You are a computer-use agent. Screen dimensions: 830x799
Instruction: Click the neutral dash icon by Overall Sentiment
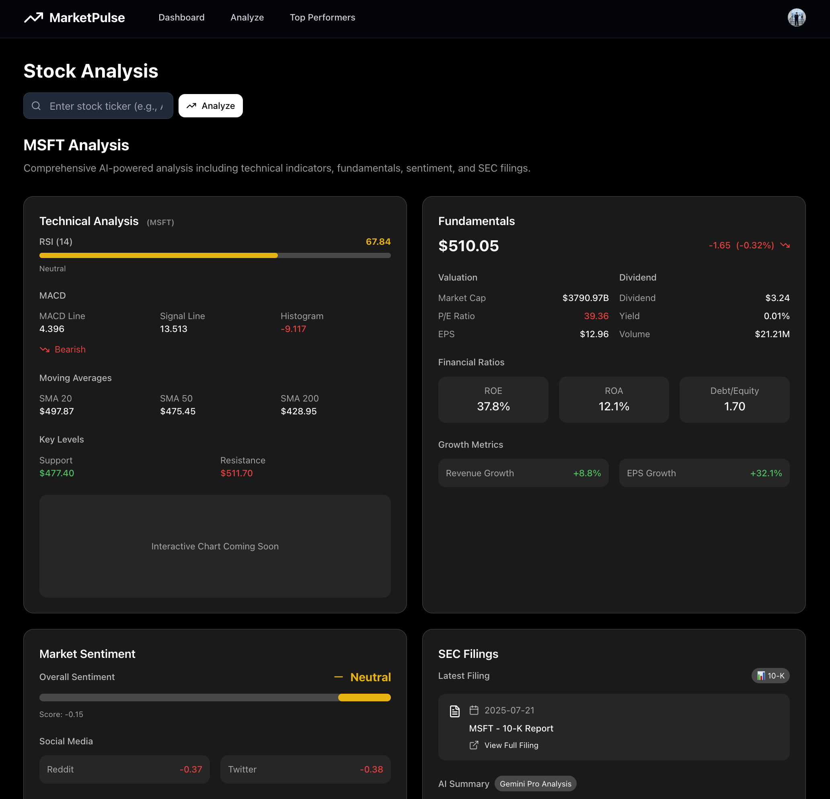point(338,677)
